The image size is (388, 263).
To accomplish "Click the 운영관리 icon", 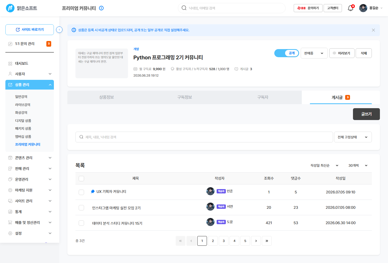I will (10, 179).
